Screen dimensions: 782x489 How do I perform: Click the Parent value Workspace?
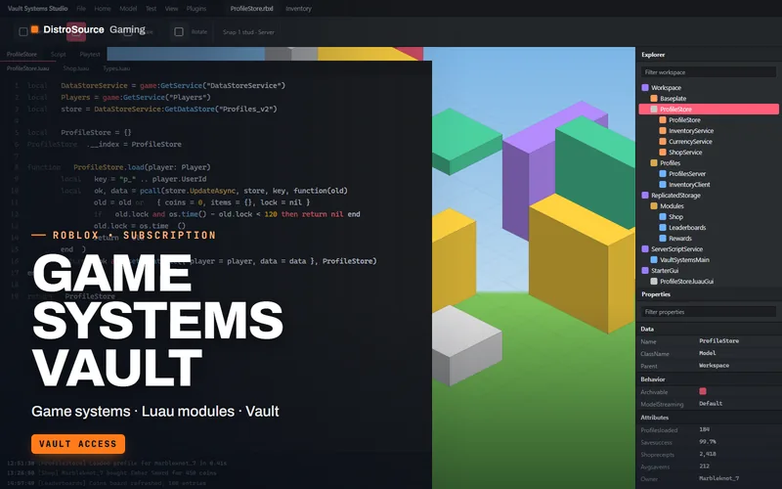pos(714,366)
